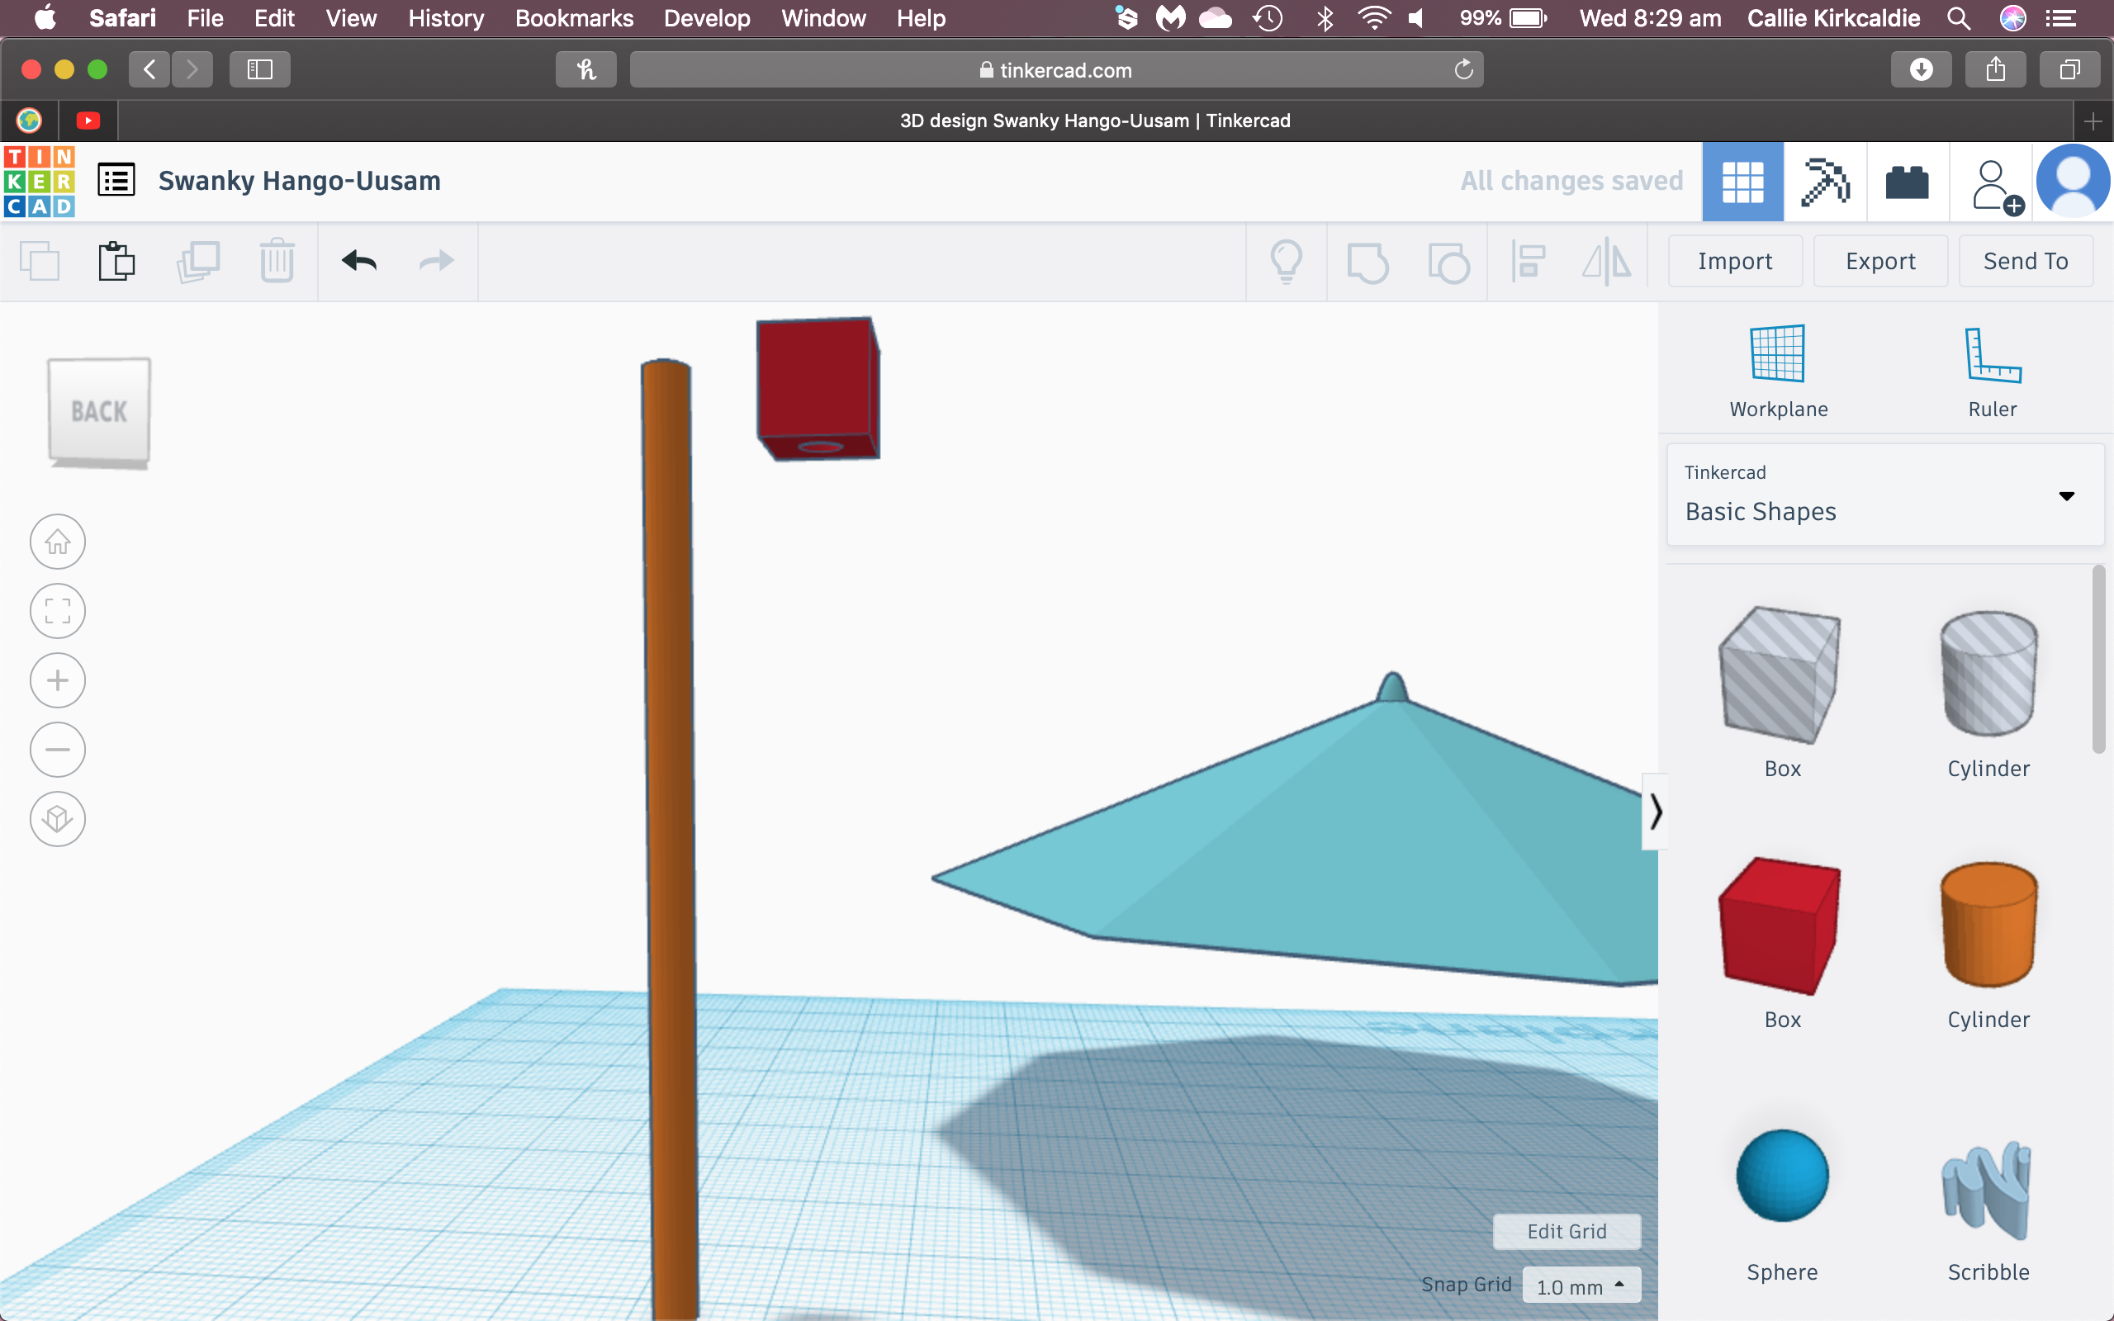Click the Tinkercad logo
Screen dimensions: 2114x1321
[40, 181]
